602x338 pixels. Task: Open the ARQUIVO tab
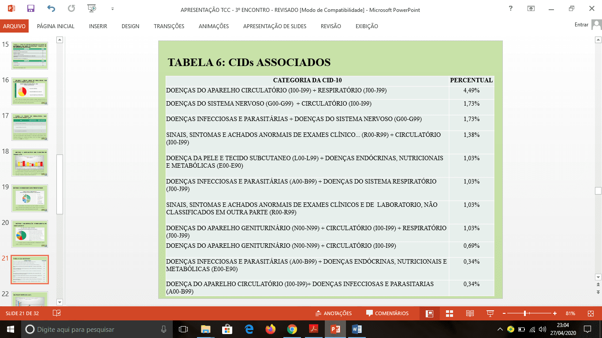(14, 26)
